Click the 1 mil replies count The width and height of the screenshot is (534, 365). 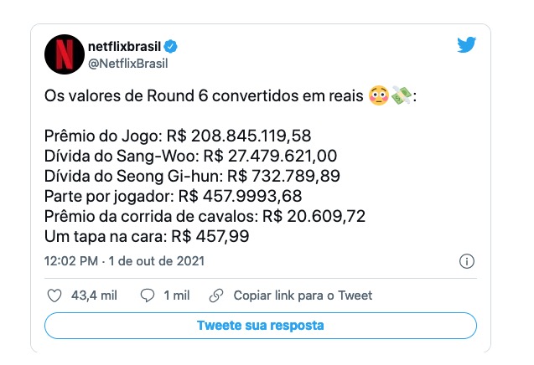[177, 296]
